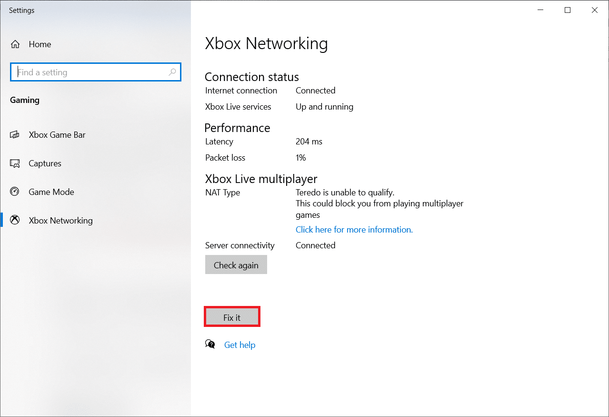
Task: Click the Up and running status text
Action: [325, 107]
